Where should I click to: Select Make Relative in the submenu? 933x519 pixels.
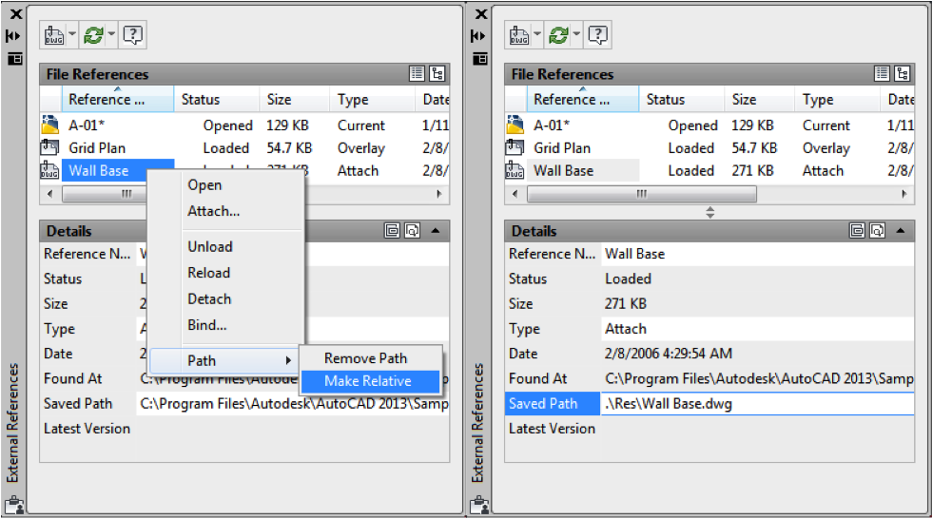coord(371,381)
